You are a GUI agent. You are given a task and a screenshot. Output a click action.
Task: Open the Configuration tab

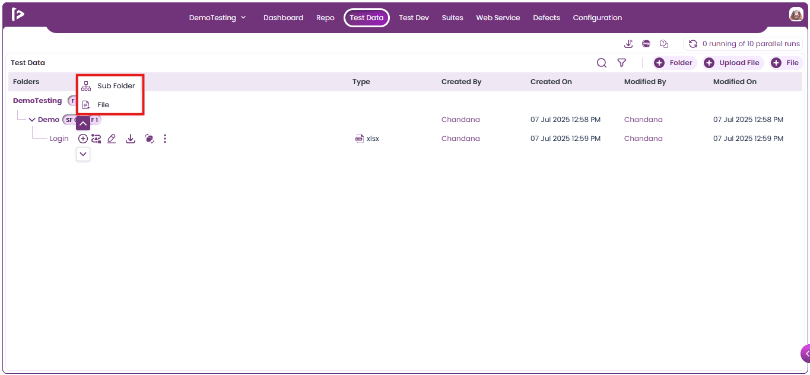598,18
